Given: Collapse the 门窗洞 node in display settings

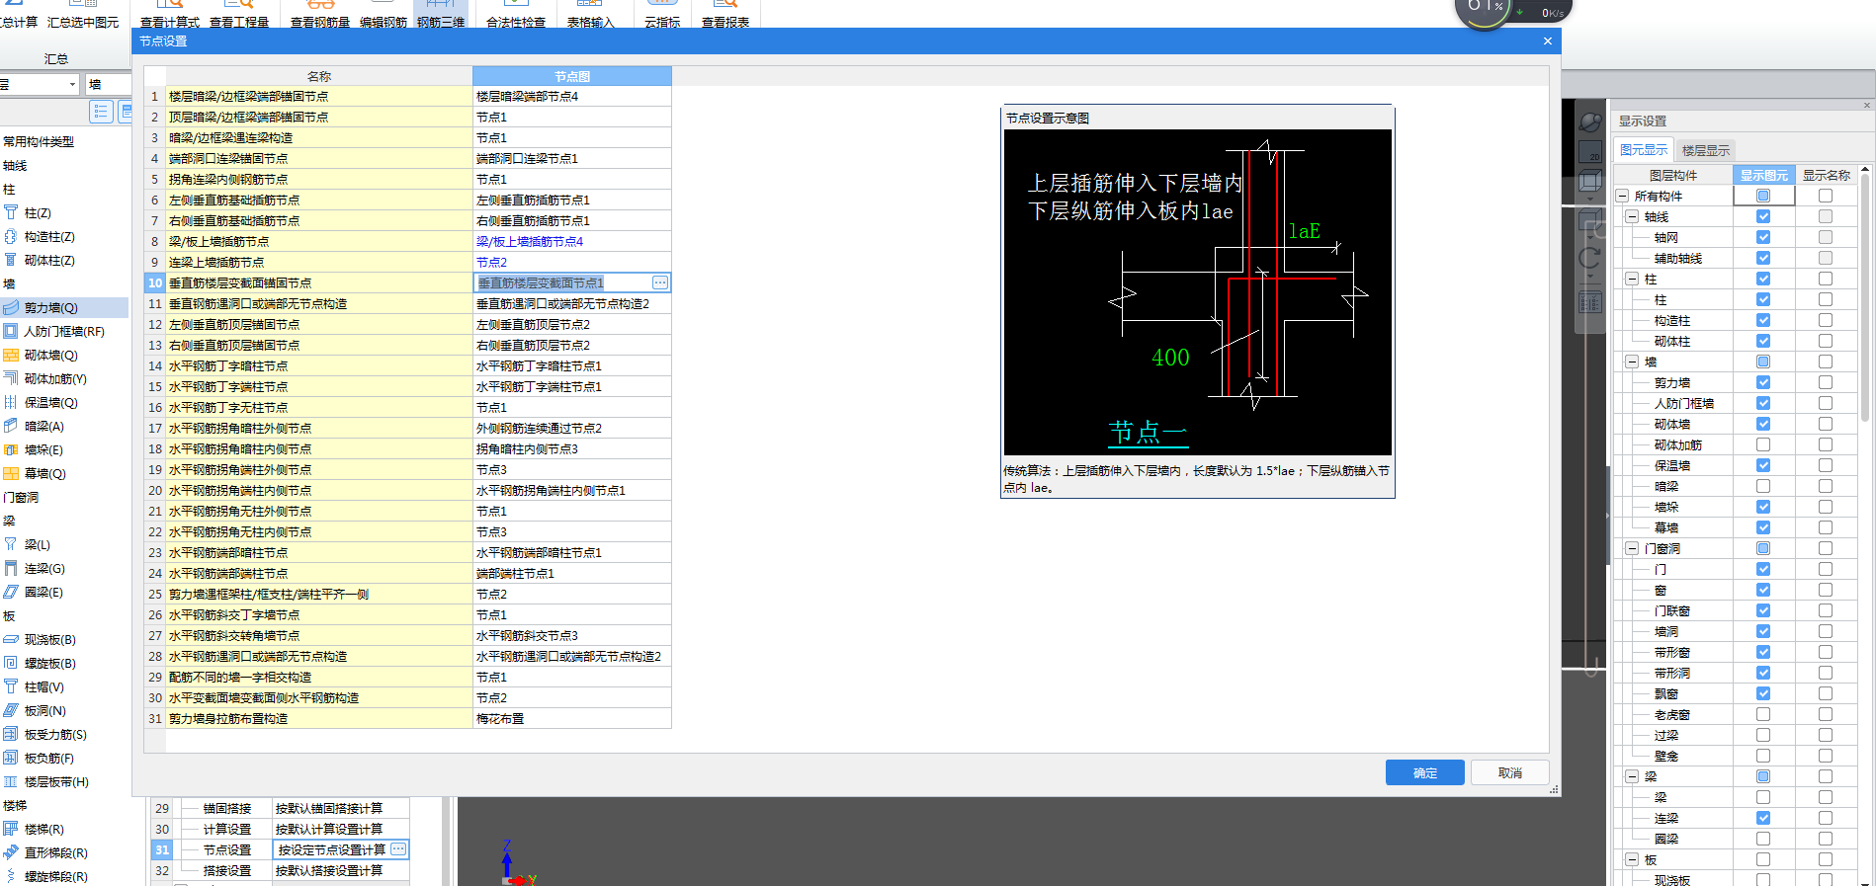Looking at the screenshot, I should (x=1633, y=548).
